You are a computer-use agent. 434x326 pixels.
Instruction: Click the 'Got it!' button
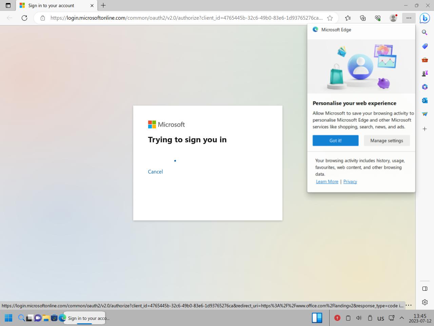(x=335, y=141)
